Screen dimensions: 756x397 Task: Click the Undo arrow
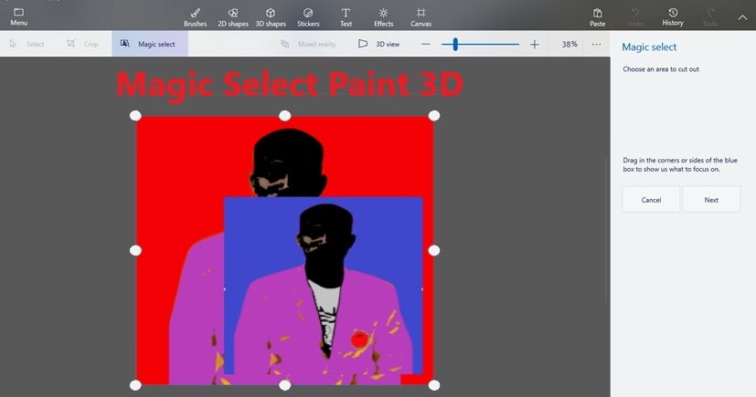click(635, 13)
